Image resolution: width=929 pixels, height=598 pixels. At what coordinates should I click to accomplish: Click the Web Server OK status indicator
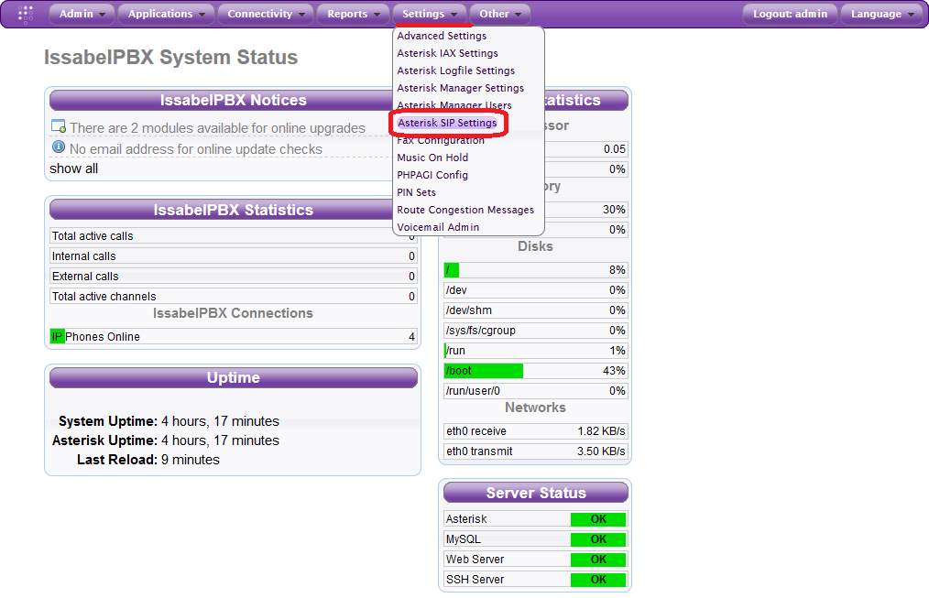coord(598,560)
